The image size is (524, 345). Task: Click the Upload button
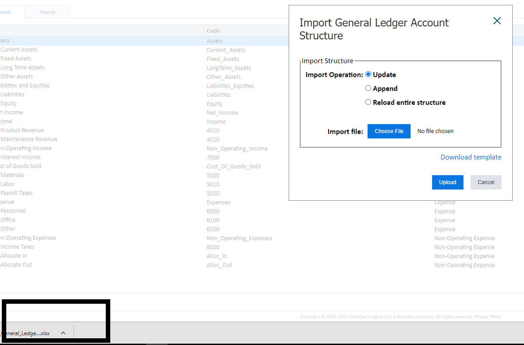pyautogui.click(x=447, y=182)
